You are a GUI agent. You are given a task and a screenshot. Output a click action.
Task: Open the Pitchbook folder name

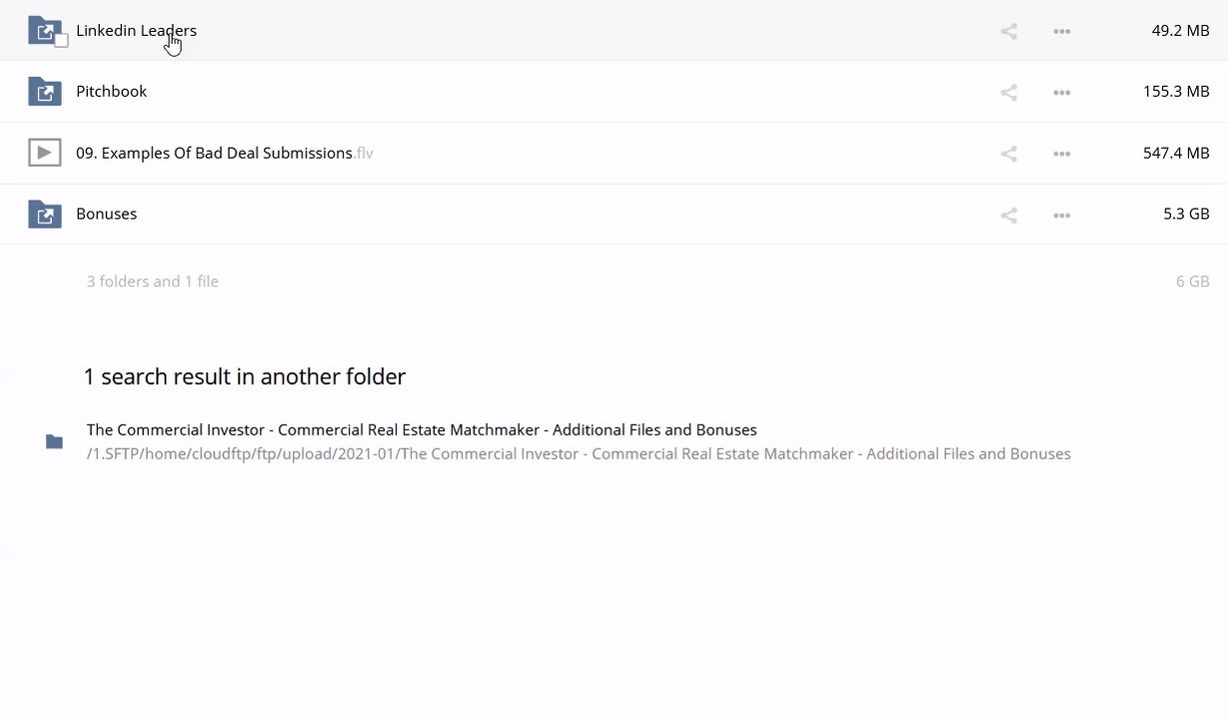pyautogui.click(x=111, y=91)
